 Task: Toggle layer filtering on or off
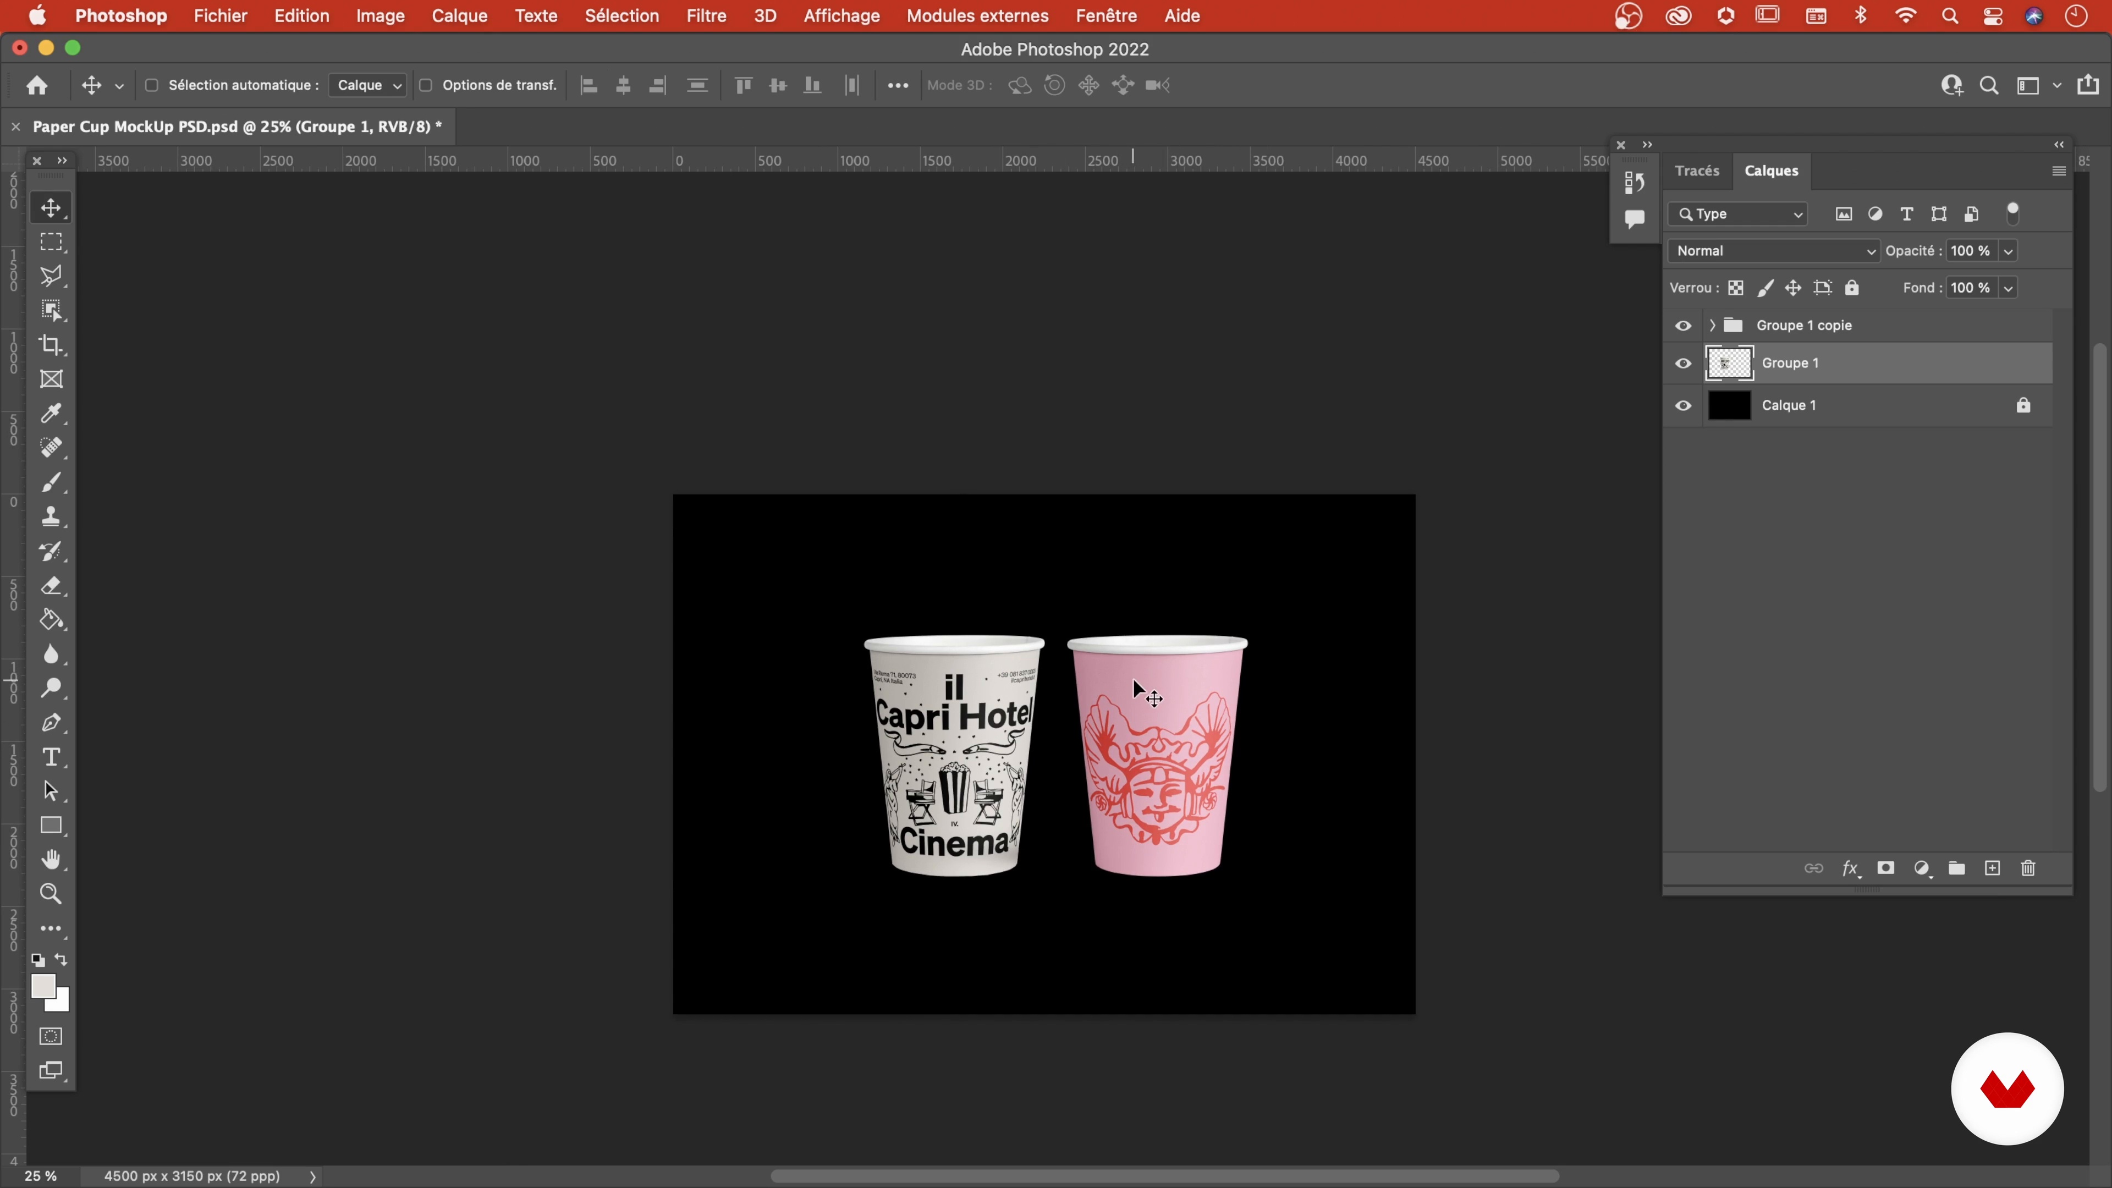pyautogui.click(x=2013, y=214)
